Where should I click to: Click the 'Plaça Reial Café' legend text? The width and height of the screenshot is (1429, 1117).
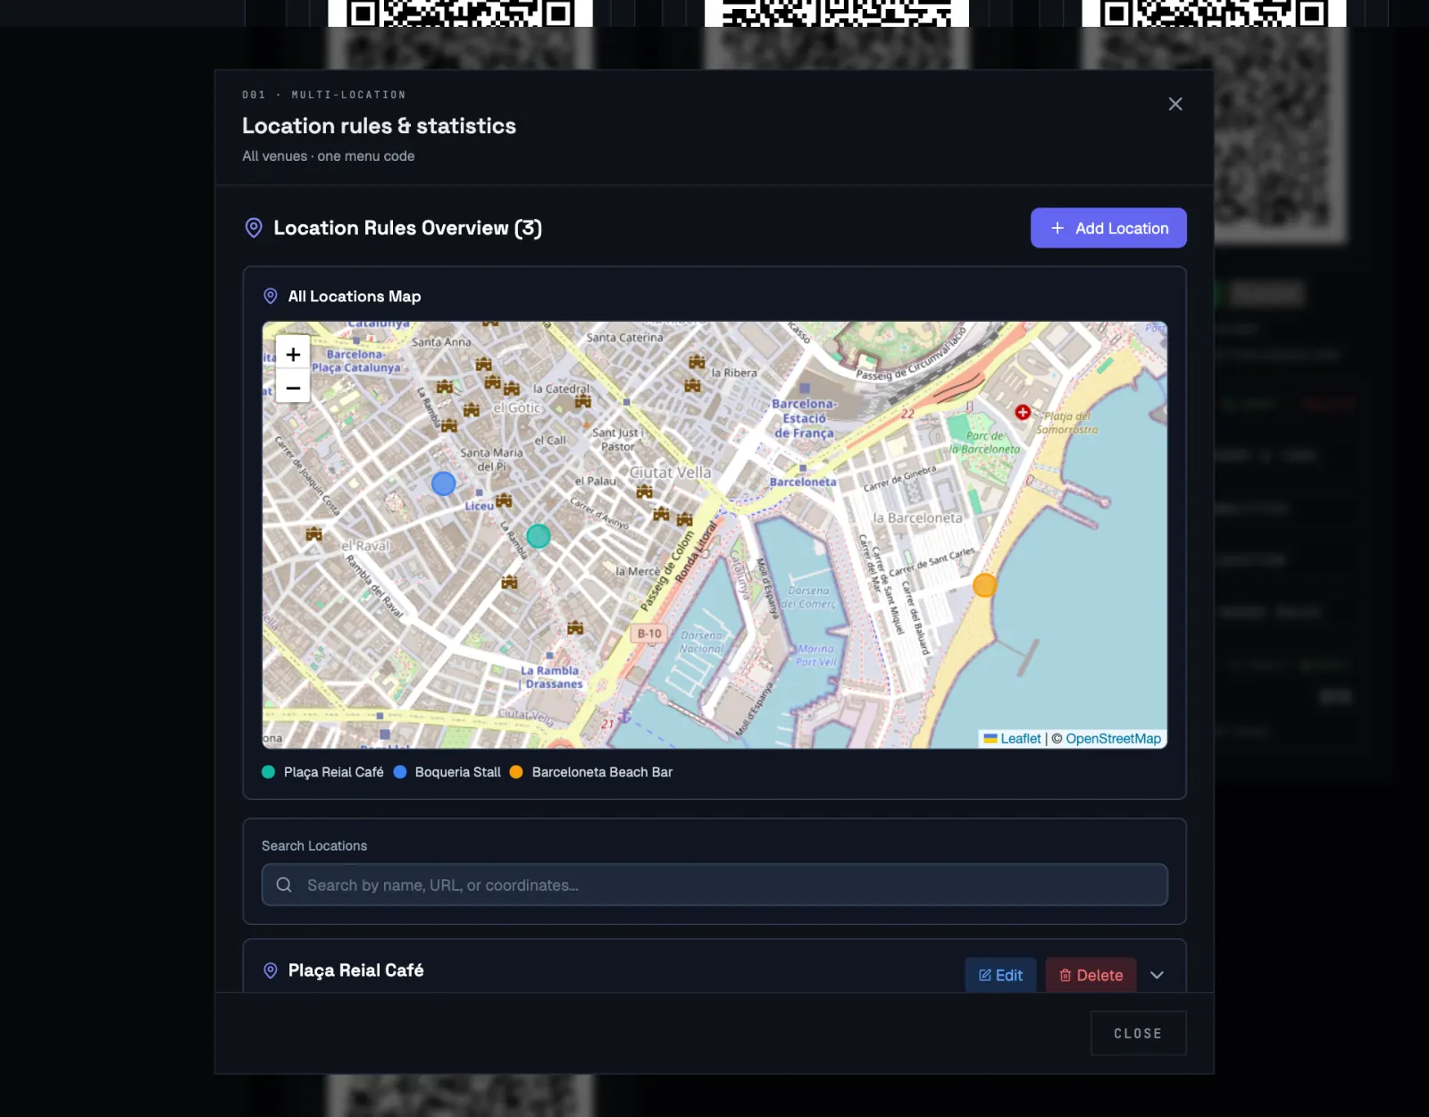[334, 772]
